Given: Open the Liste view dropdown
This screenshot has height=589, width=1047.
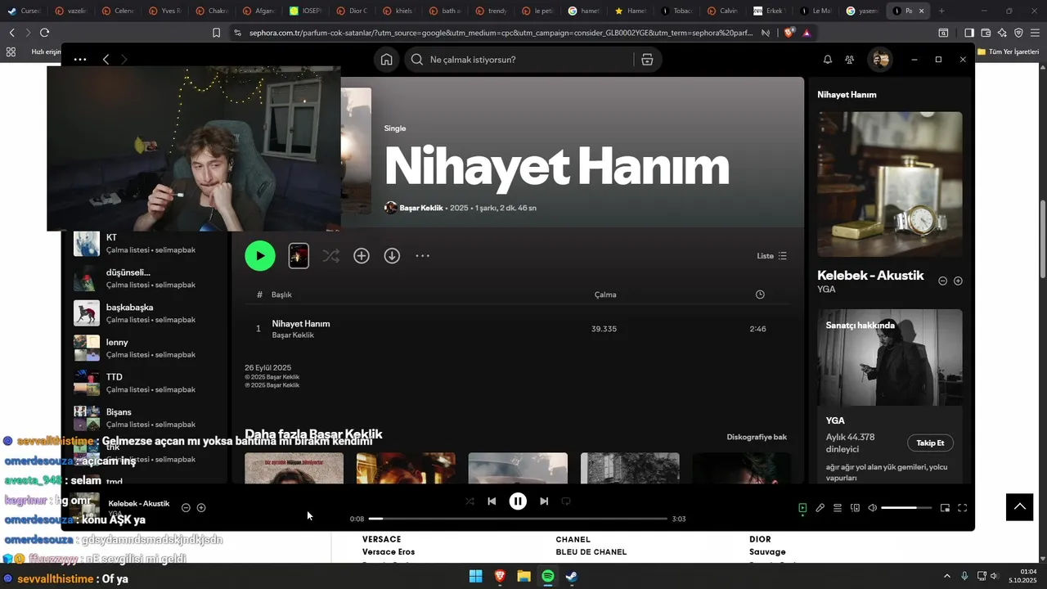Looking at the screenshot, I should 771,256.
